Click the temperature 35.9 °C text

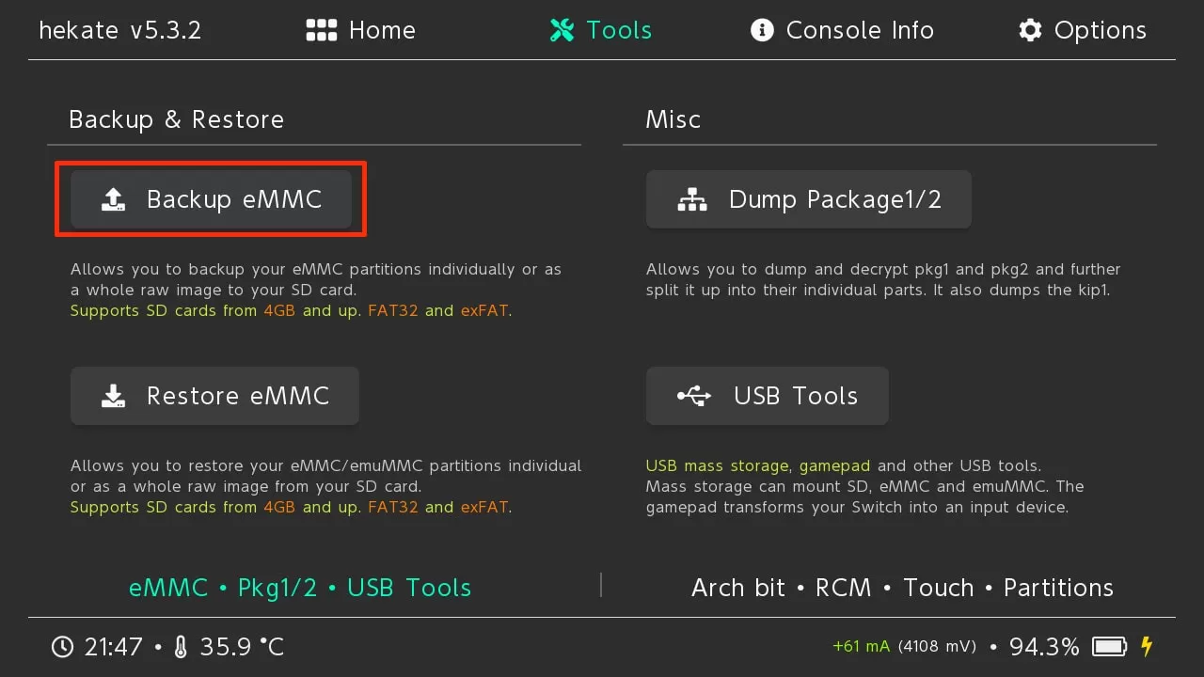point(241,647)
